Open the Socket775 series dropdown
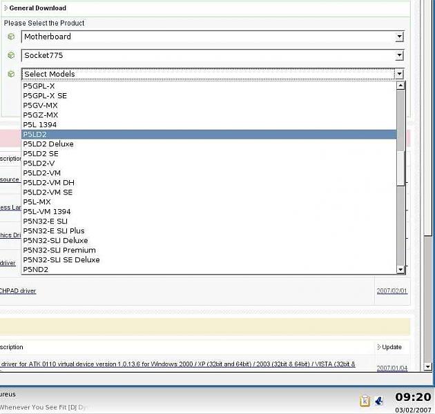 [399, 55]
